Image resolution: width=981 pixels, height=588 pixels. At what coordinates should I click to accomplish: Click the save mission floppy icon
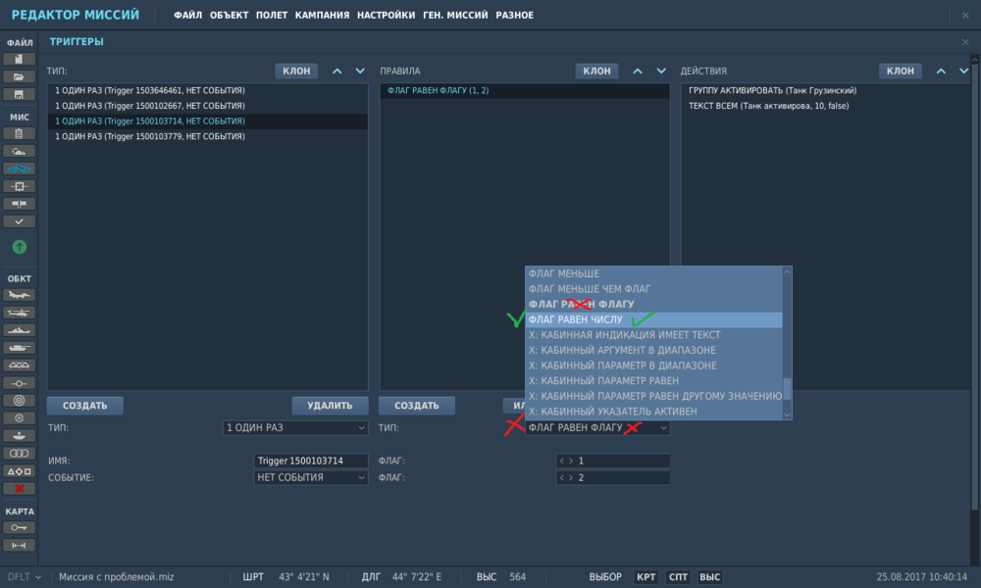pyautogui.click(x=19, y=94)
